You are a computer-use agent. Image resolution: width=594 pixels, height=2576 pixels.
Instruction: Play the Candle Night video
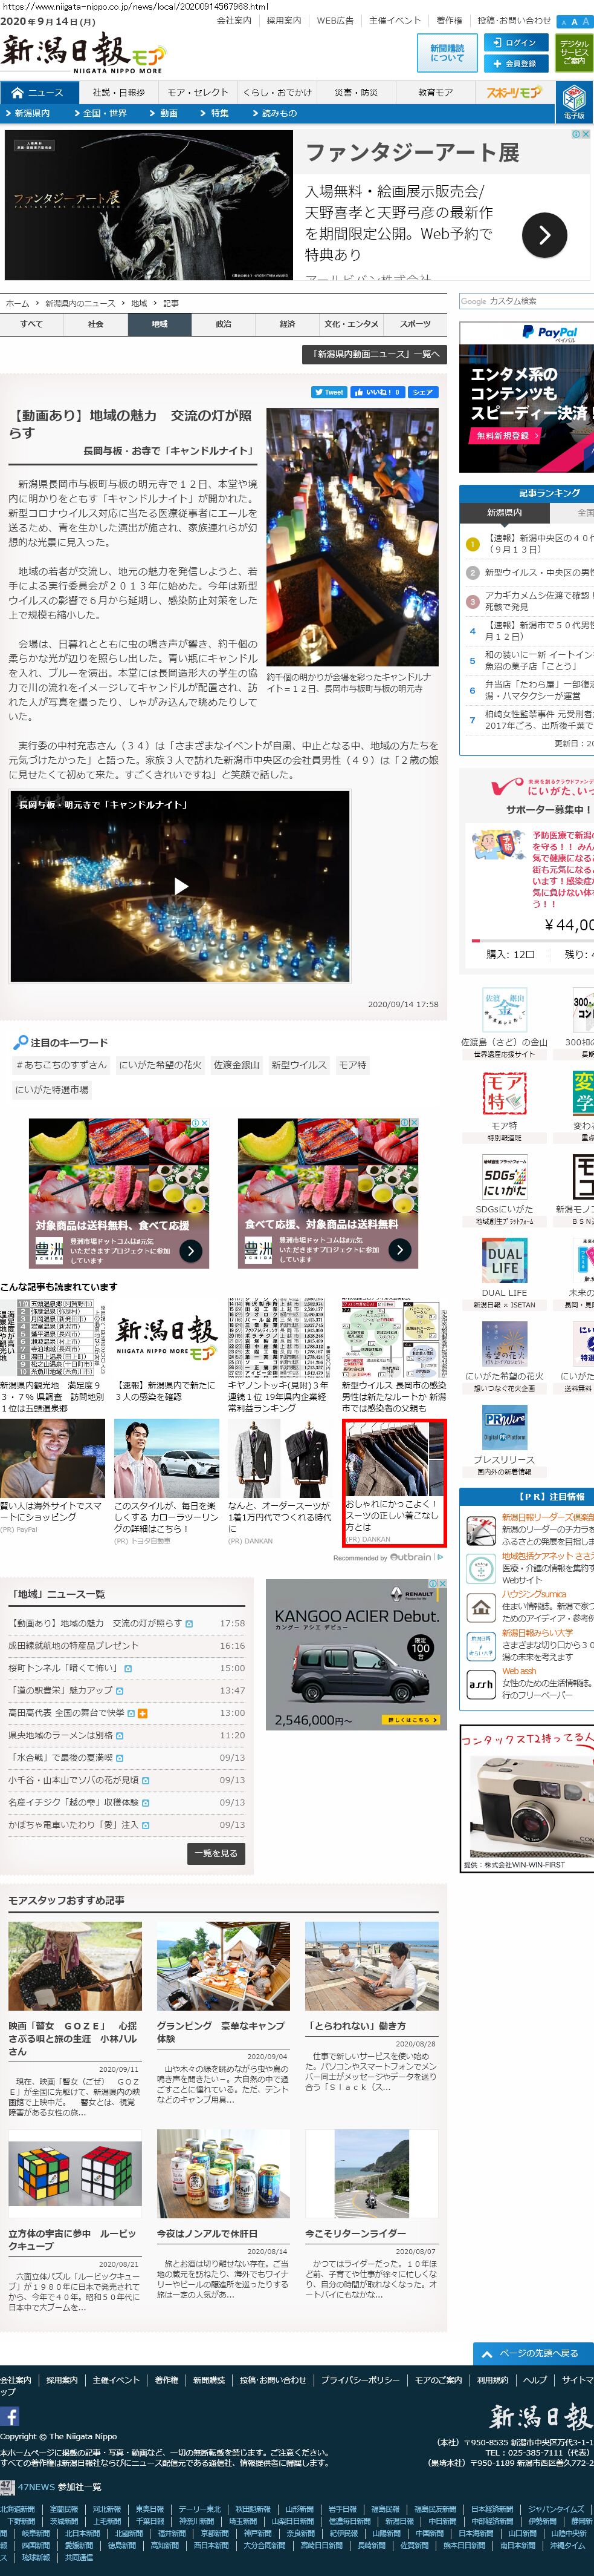click(181, 885)
